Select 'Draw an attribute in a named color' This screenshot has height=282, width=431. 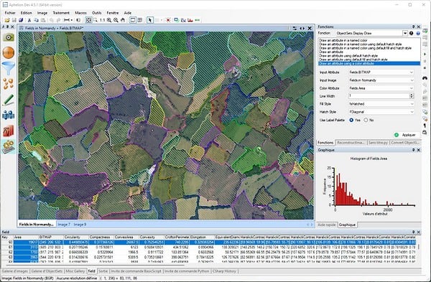(x=343, y=40)
